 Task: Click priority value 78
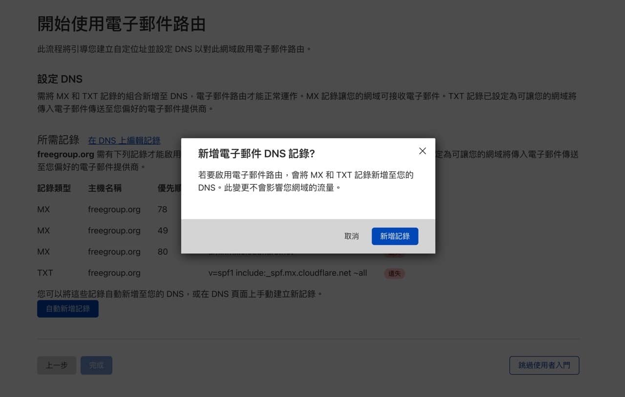(162, 210)
